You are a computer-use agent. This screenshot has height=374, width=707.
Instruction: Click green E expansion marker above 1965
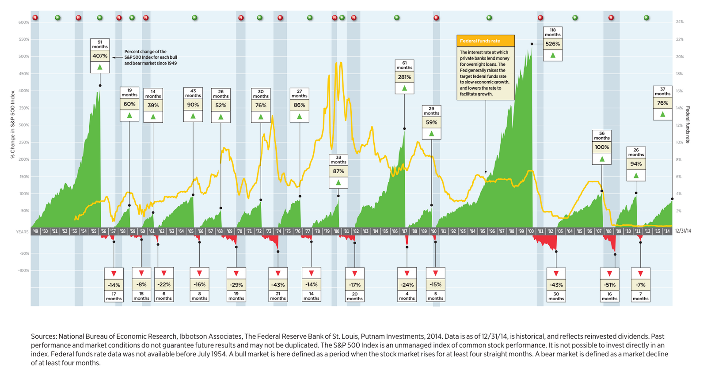click(x=194, y=18)
